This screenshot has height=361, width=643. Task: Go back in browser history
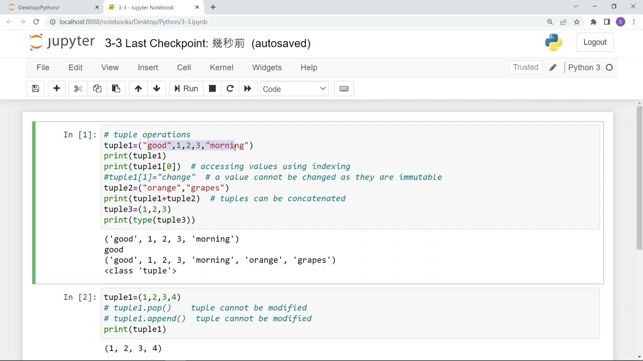(x=9, y=22)
